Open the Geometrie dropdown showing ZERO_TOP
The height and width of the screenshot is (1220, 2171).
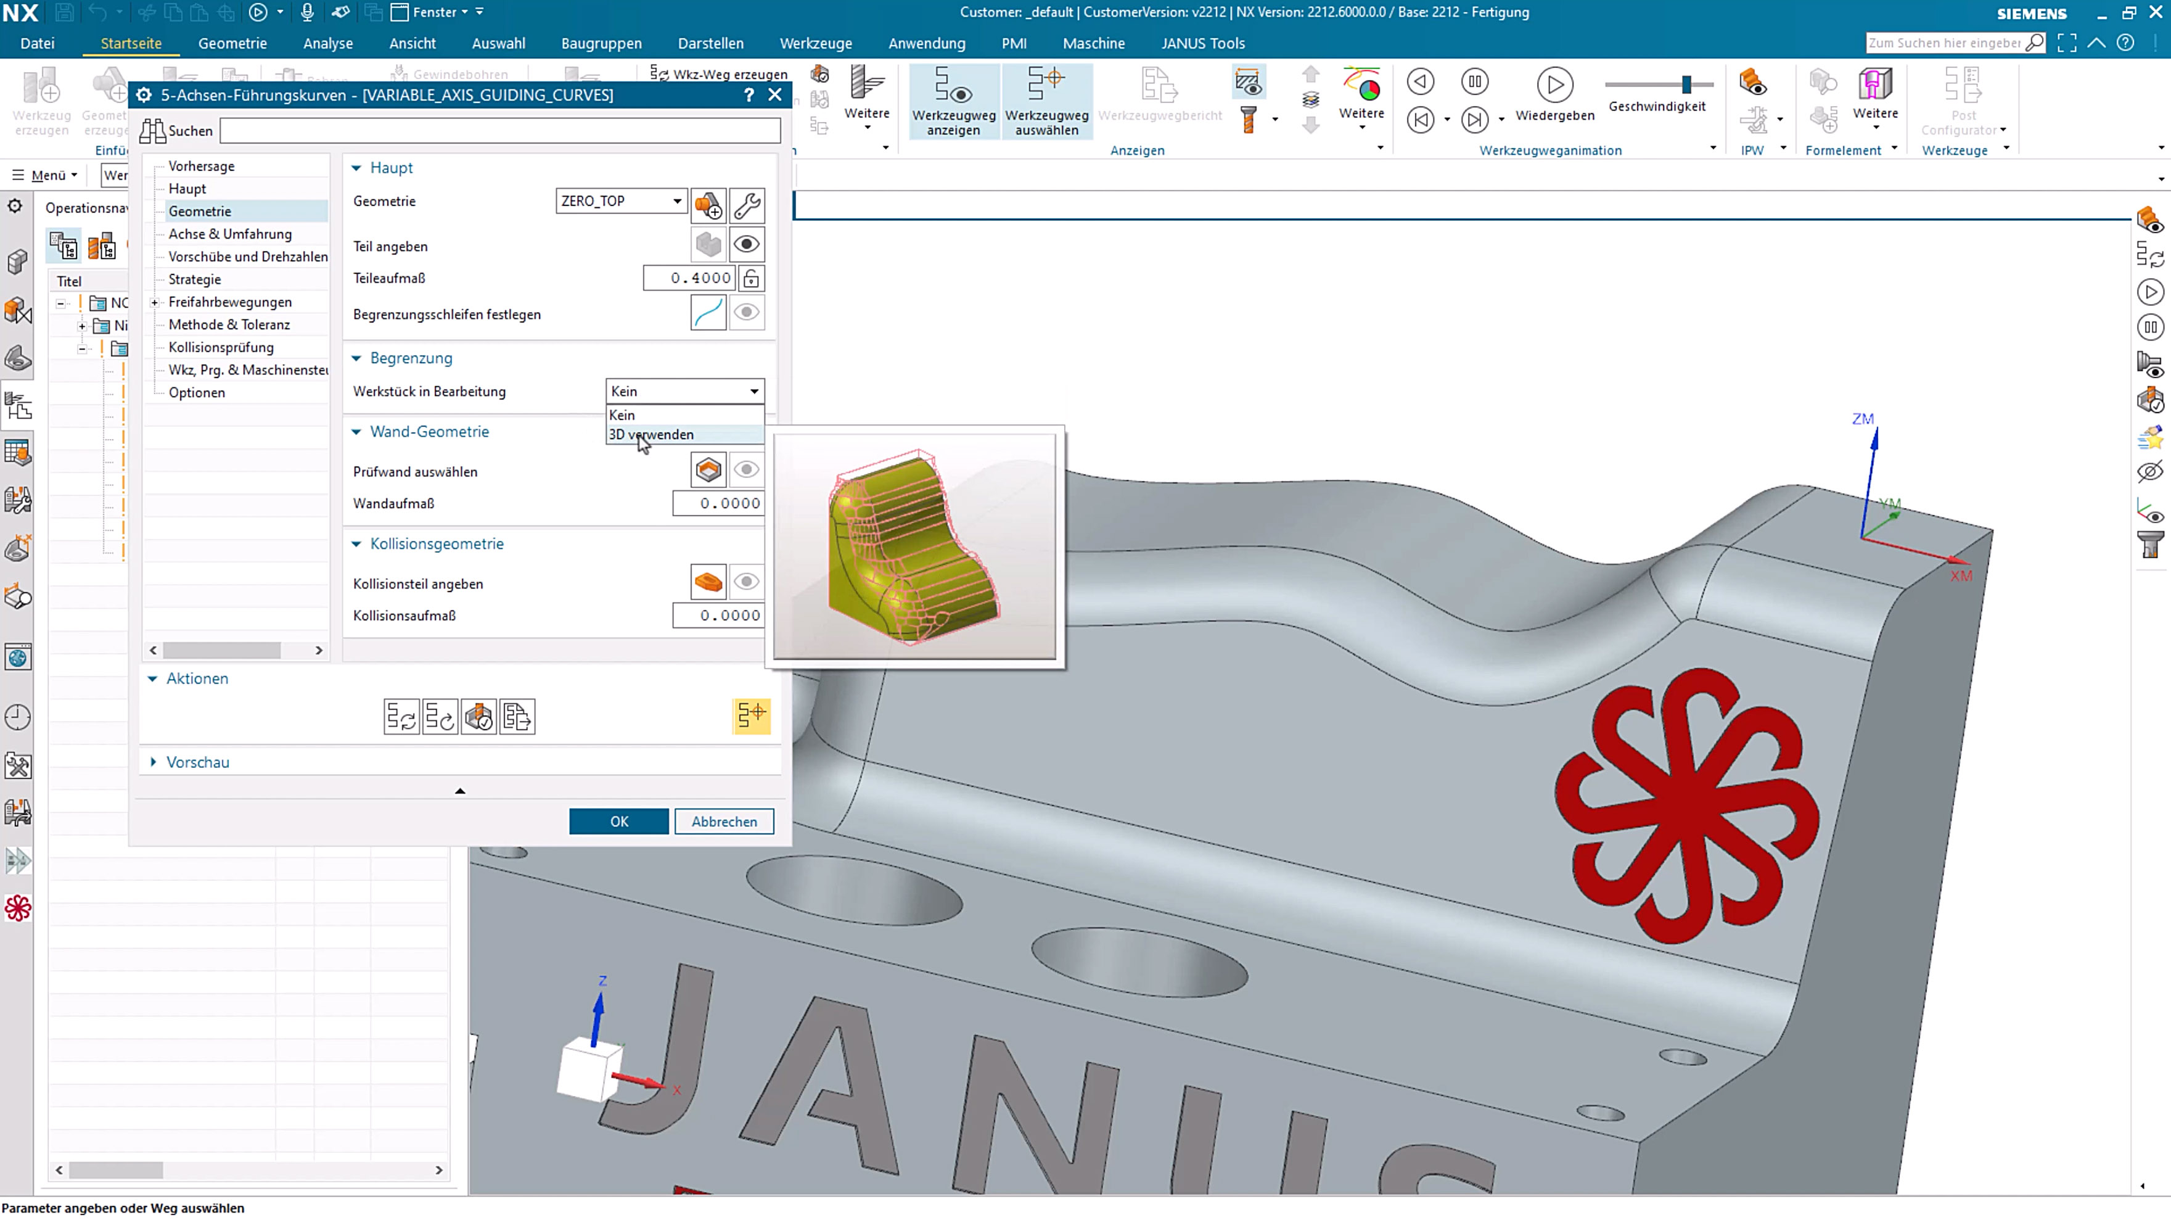pyautogui.click(x=621, y=200)
